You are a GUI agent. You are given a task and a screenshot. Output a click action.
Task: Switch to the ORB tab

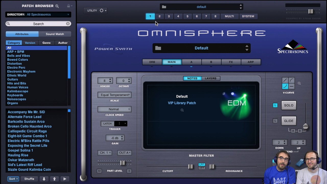coord(152,62)
